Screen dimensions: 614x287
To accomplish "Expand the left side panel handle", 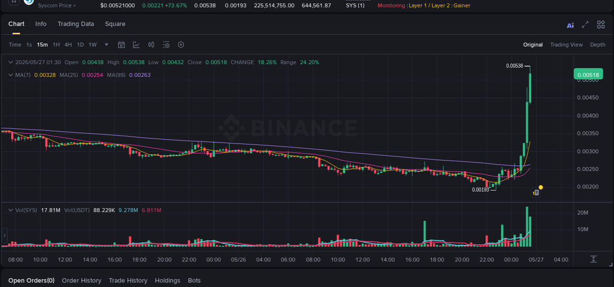I will coord(4,236).
